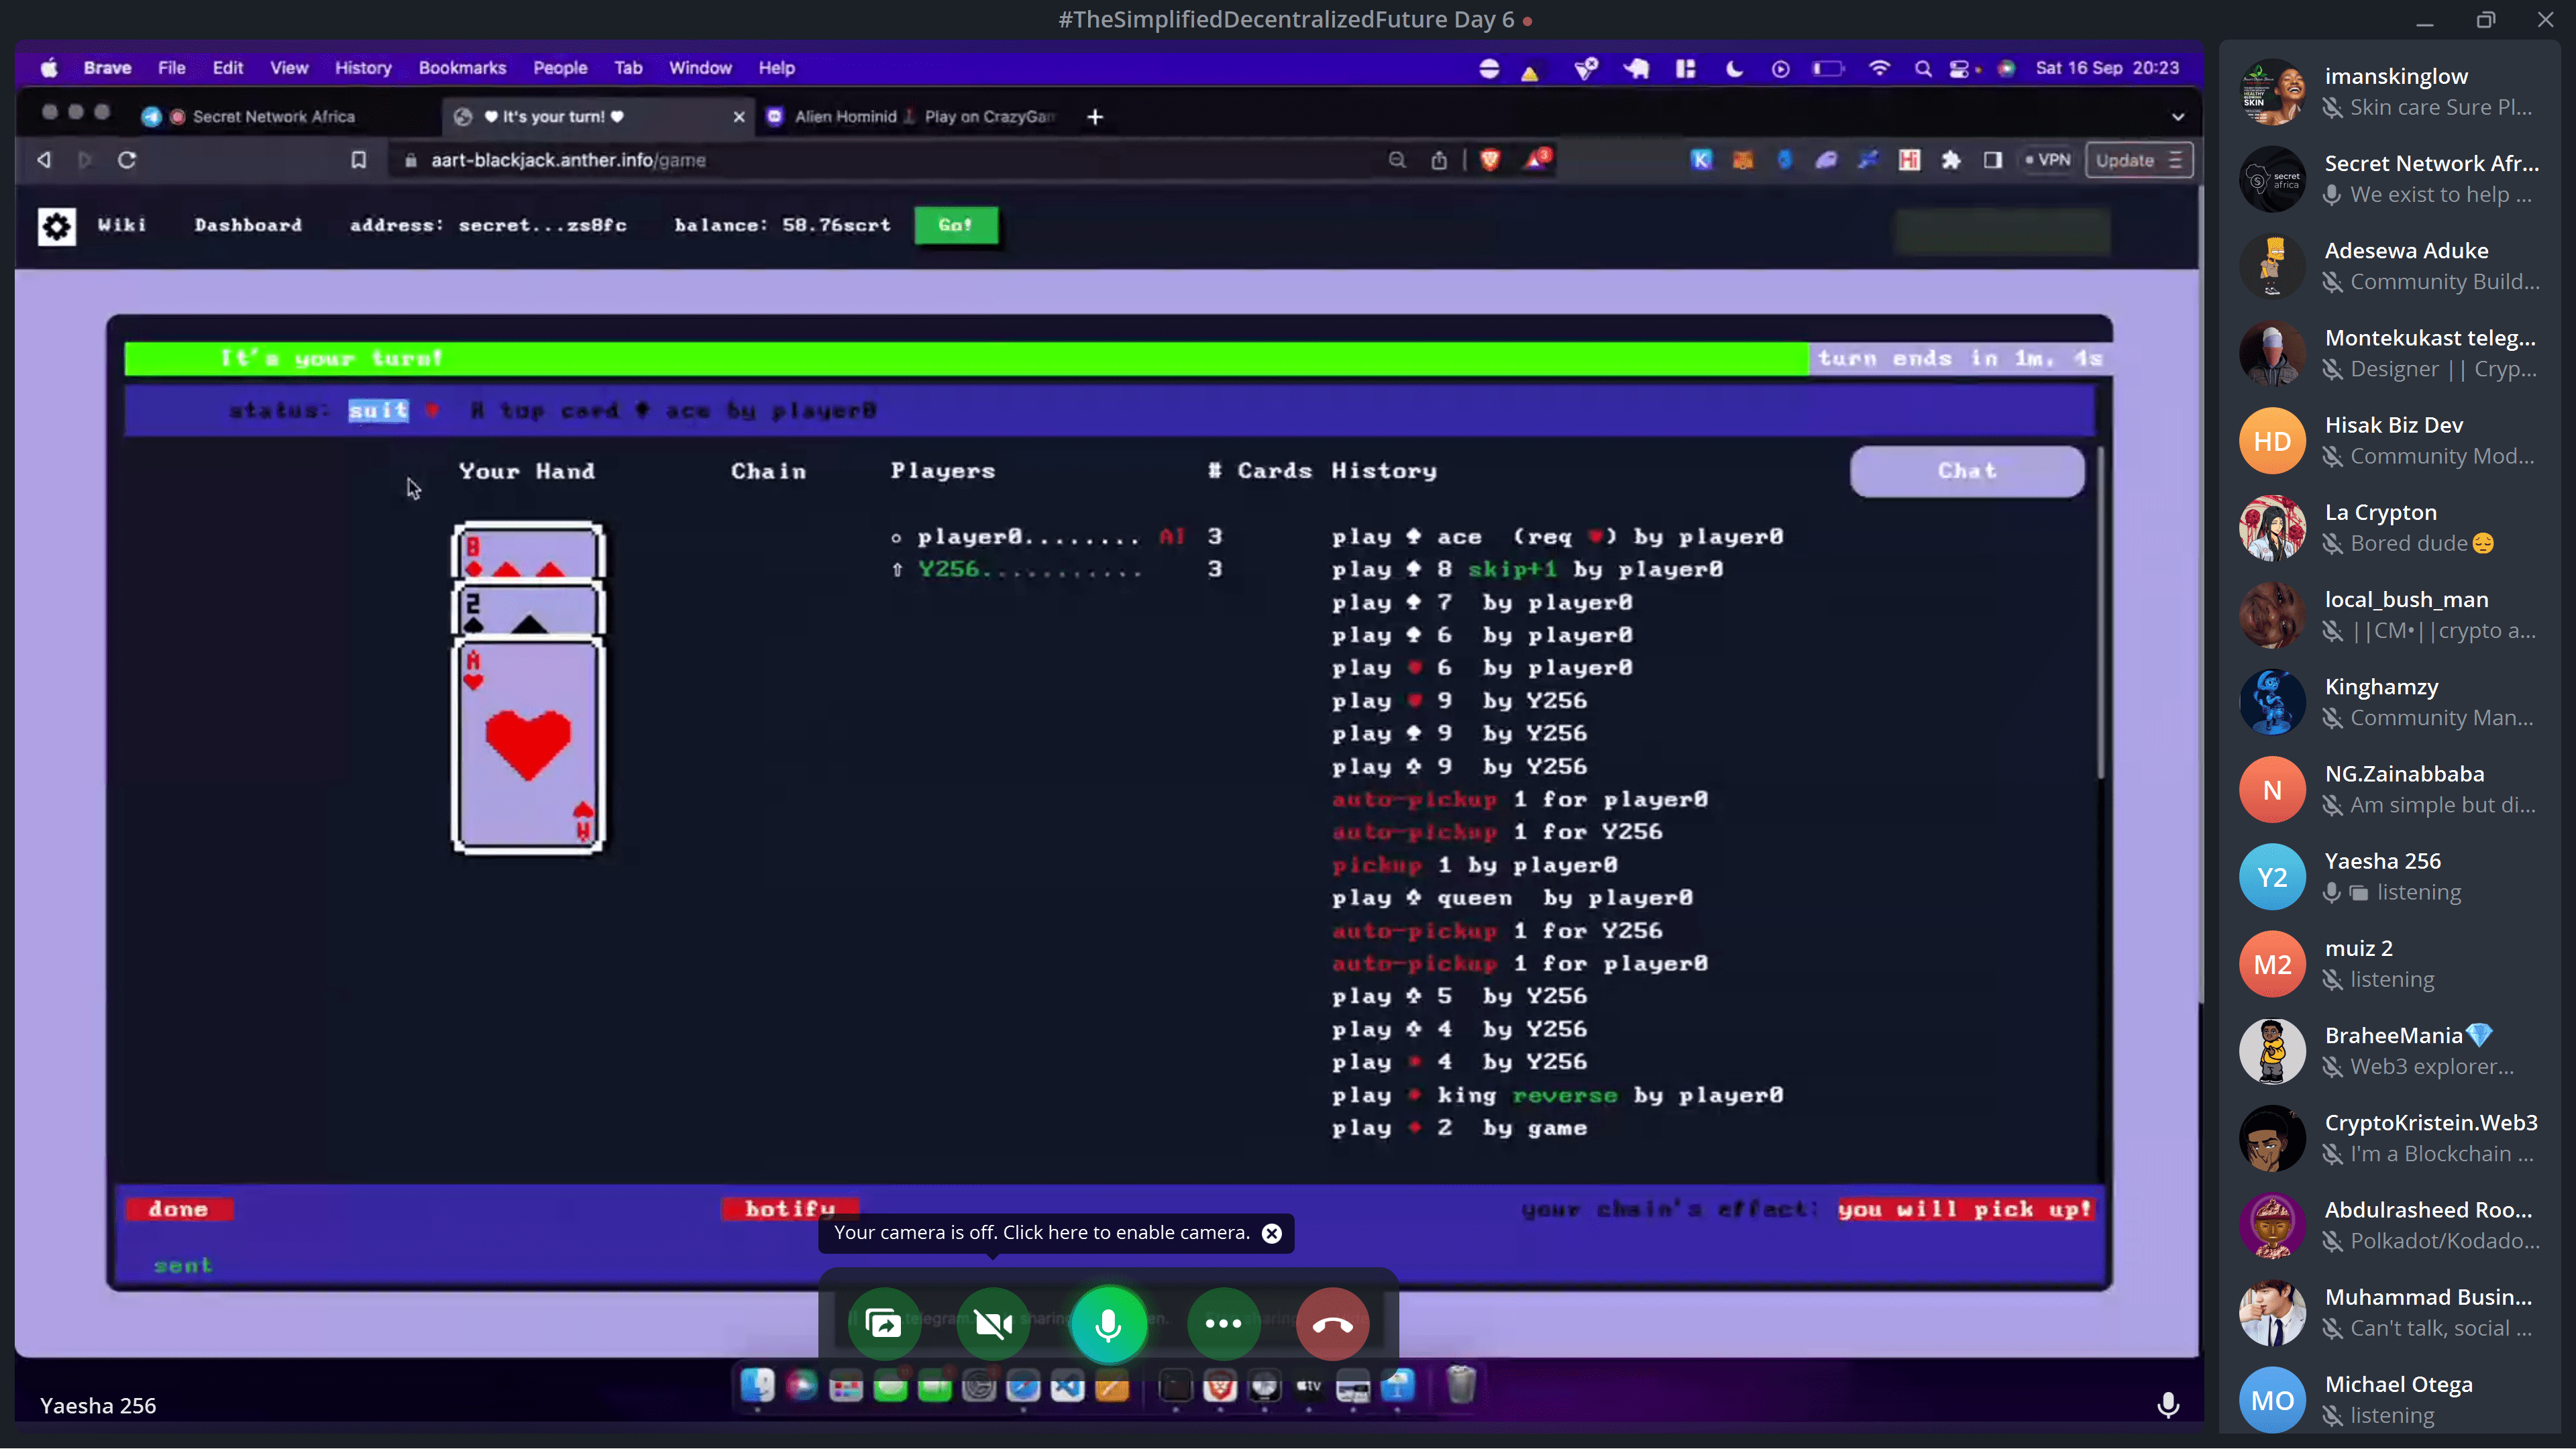Open the History menu

(x=363, y=68)
